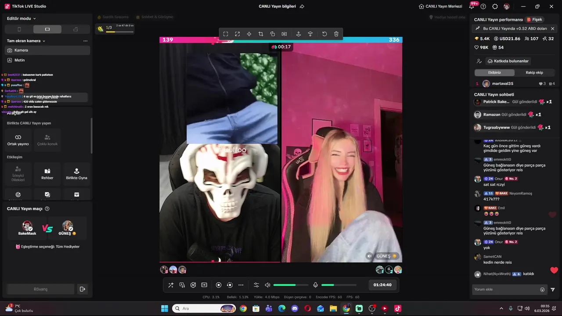Select the Kamera source
This screenshot has width=562, height=316.
[47, 50]
